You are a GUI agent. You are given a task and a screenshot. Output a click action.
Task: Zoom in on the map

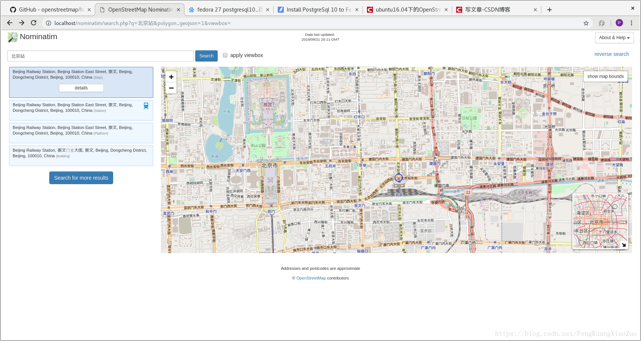pyautogui.click(x=171, y=77)
